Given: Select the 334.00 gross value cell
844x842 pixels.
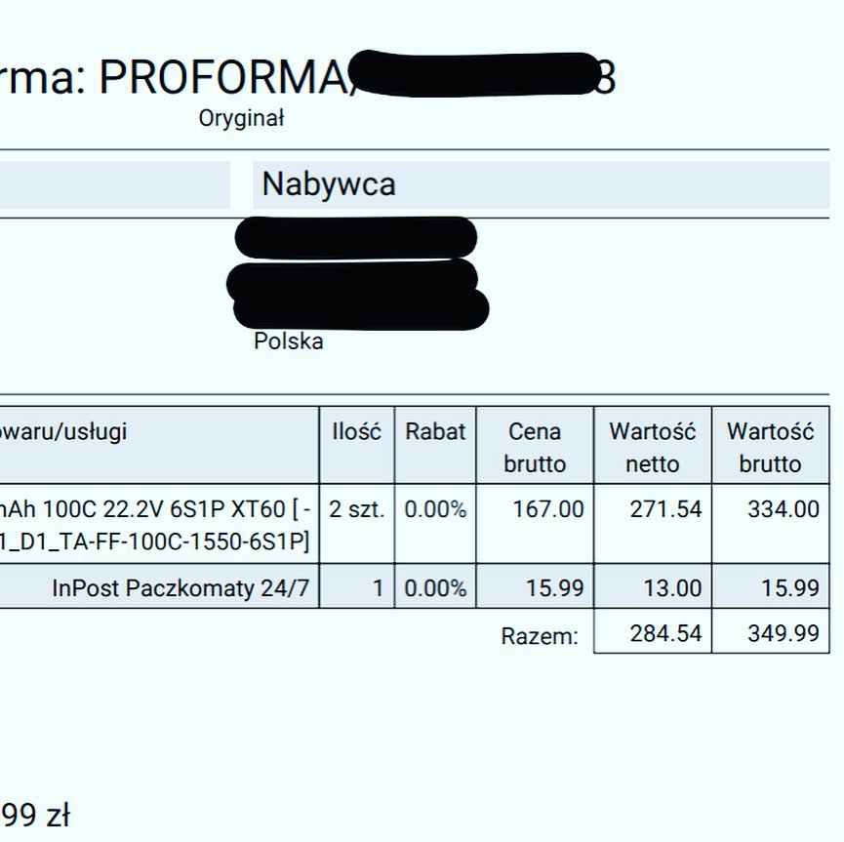Looking at the screenshot, I should click(784, 509).
